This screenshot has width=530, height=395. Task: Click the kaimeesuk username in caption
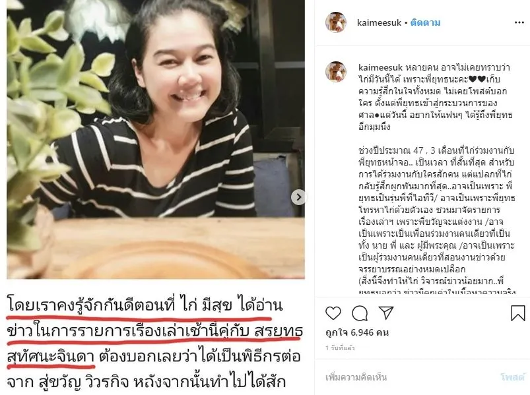pyautogui.click(x=380, y=67)
